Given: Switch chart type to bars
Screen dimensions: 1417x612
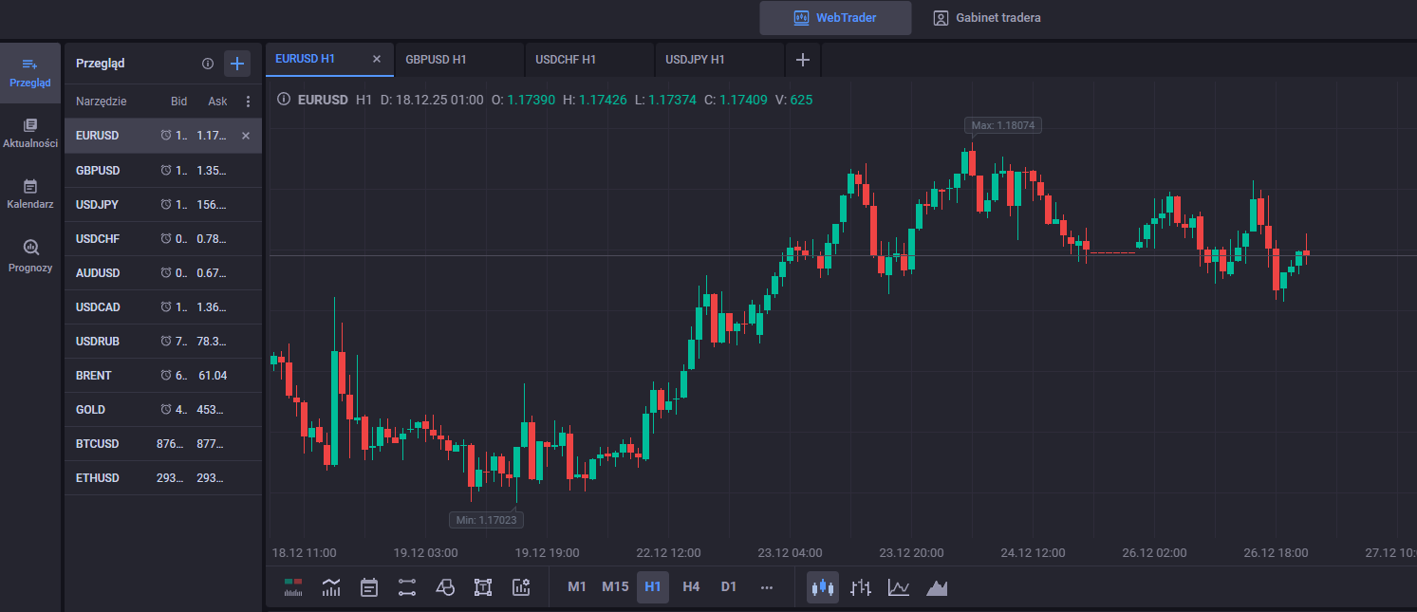Looking at the screenshot, I should tap(861, 587).
